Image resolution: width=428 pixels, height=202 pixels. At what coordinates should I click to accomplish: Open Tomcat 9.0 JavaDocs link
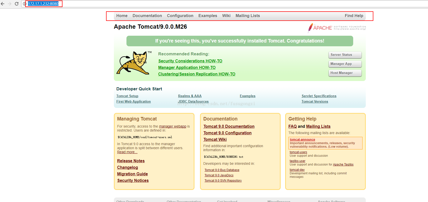click(219, 175)
